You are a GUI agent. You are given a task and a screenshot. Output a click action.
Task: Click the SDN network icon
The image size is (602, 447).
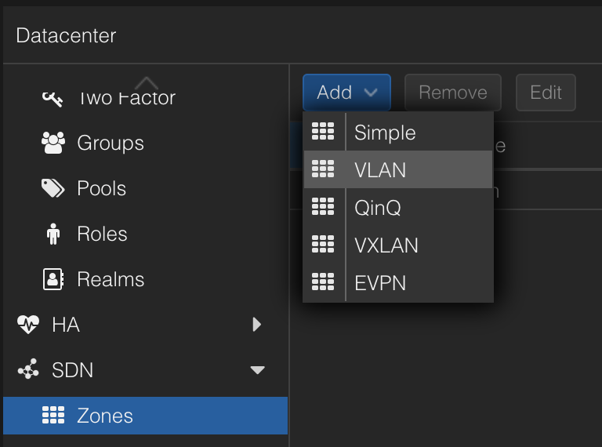pos(28,369)
